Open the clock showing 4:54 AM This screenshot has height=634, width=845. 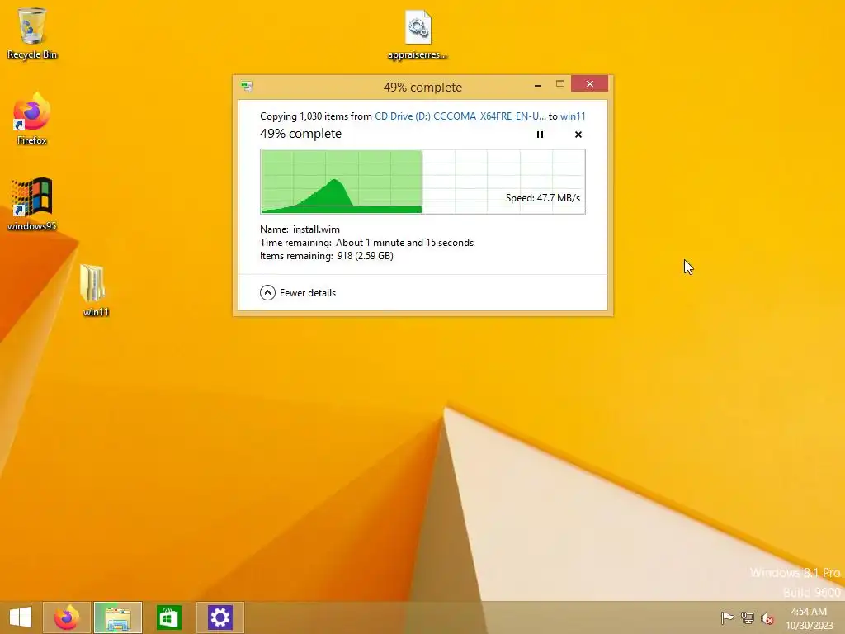809,618
